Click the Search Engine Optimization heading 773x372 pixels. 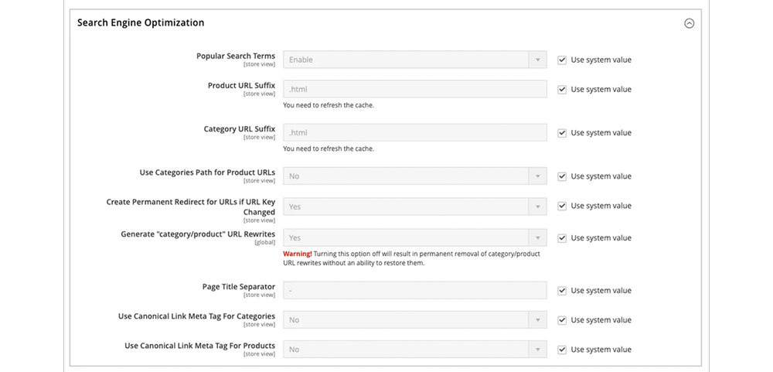pyautogui.click(x=141, y=23)
